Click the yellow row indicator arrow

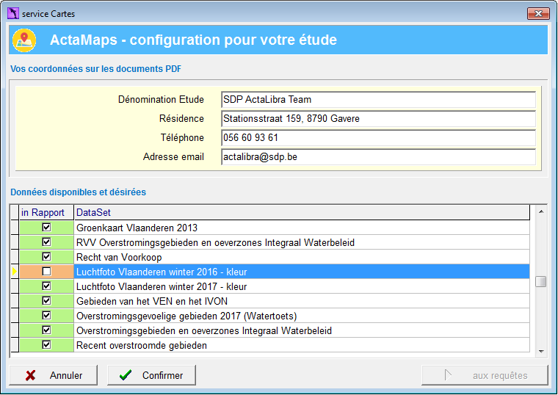[15, 272]
